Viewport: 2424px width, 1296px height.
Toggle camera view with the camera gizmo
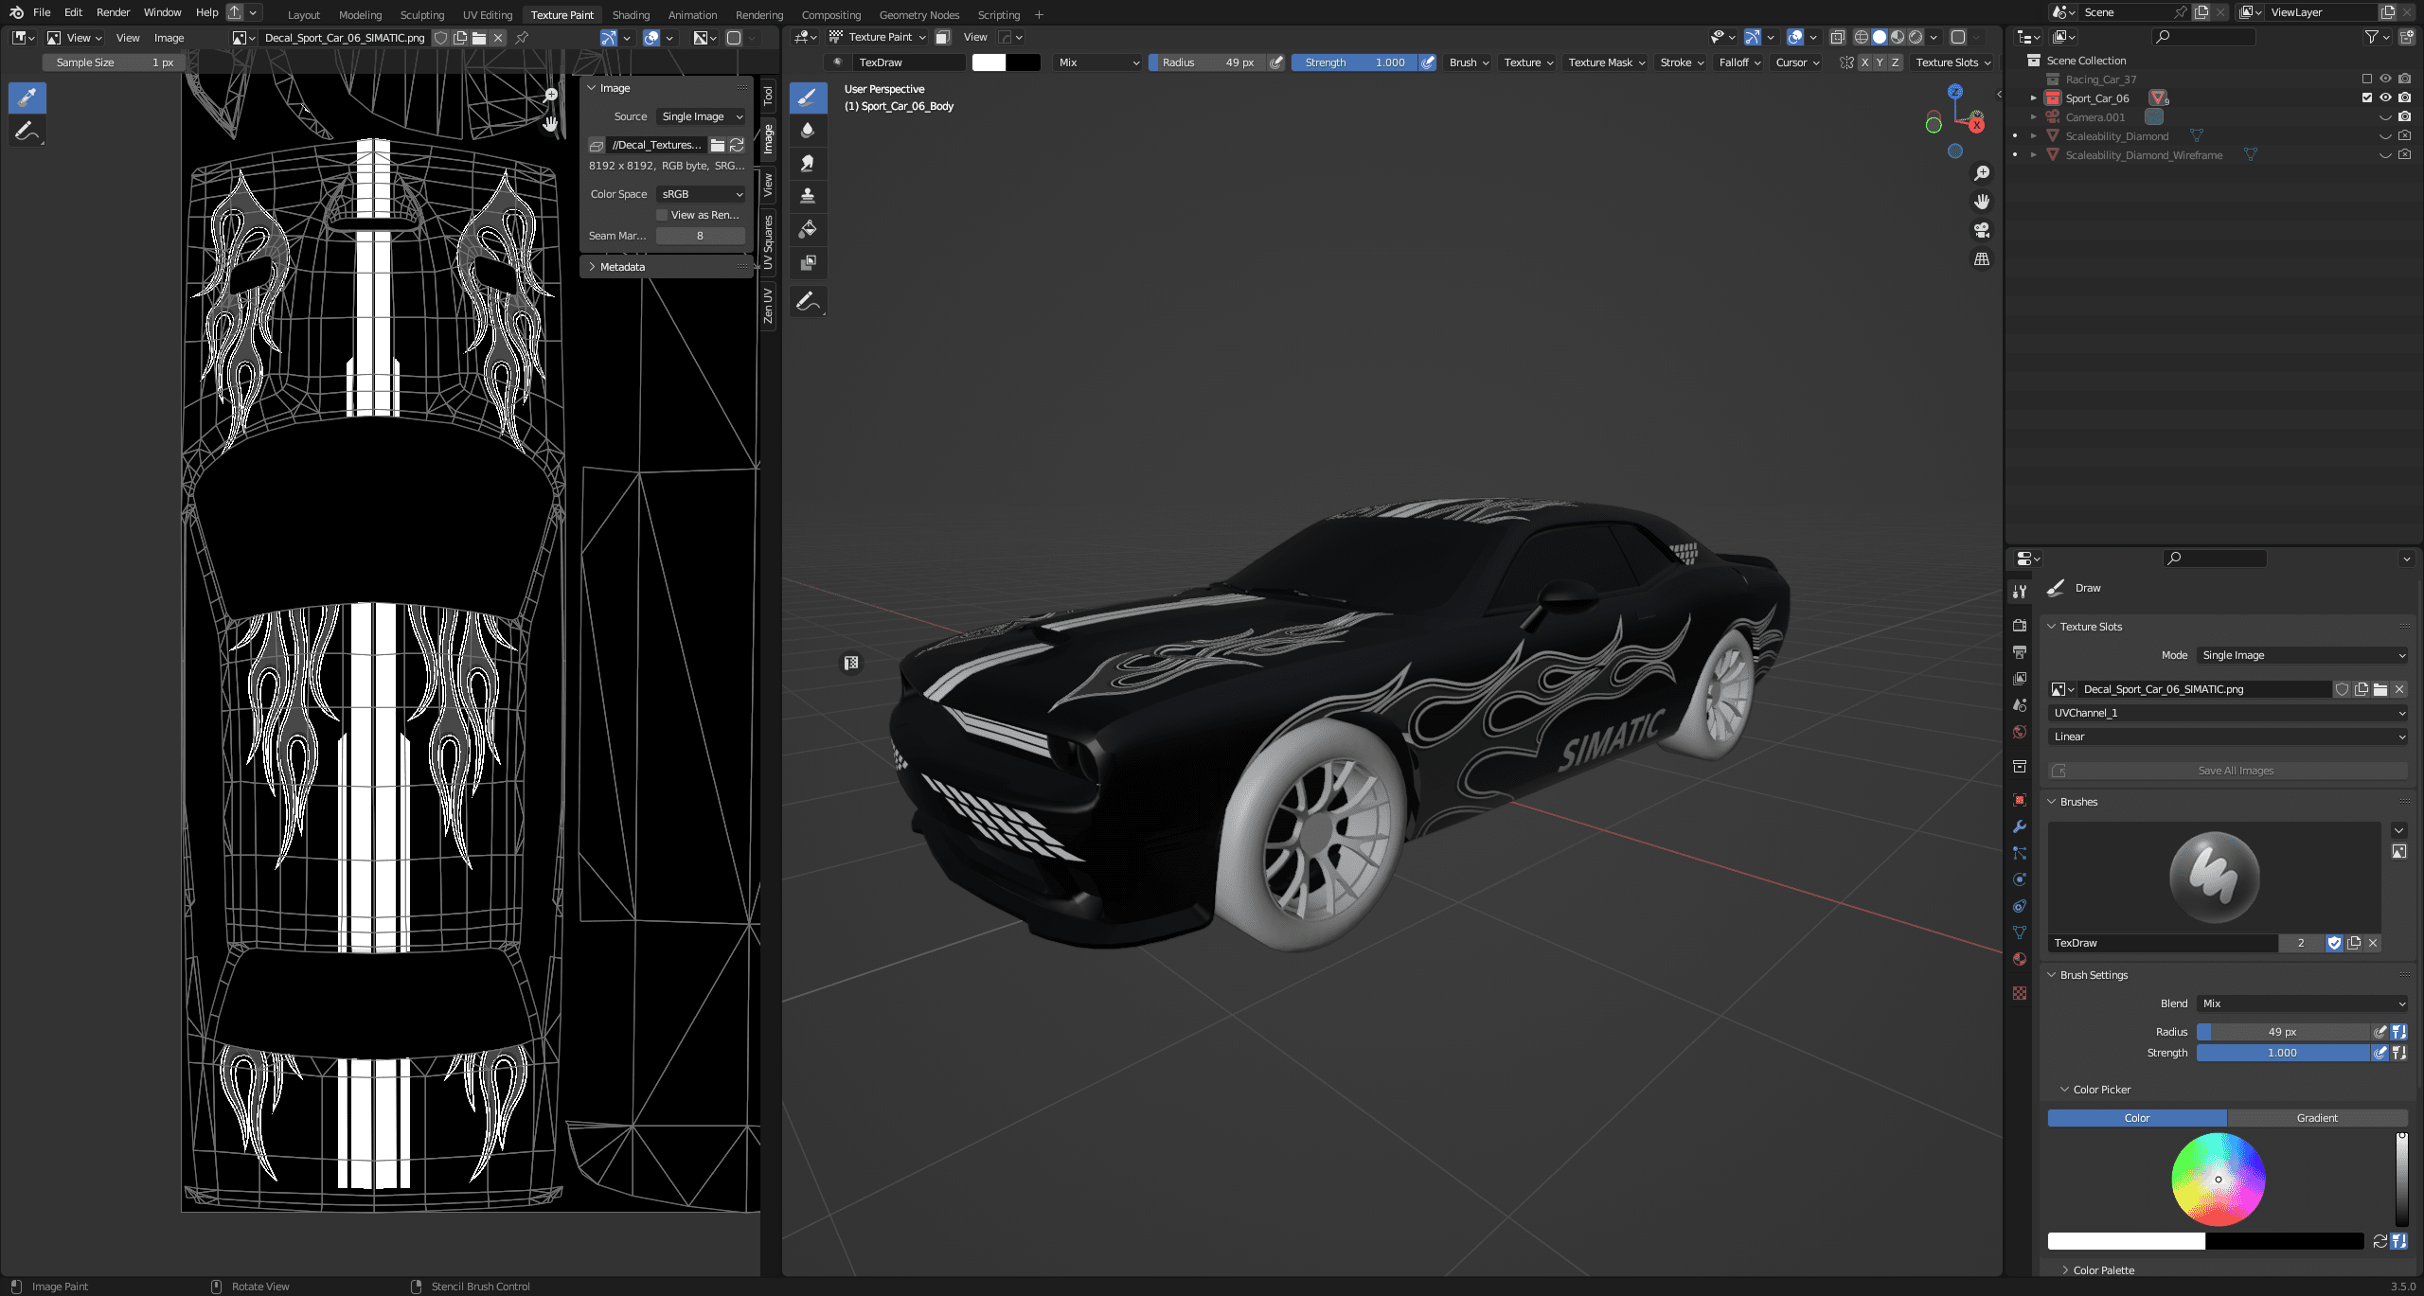[x=1981, y=230]
